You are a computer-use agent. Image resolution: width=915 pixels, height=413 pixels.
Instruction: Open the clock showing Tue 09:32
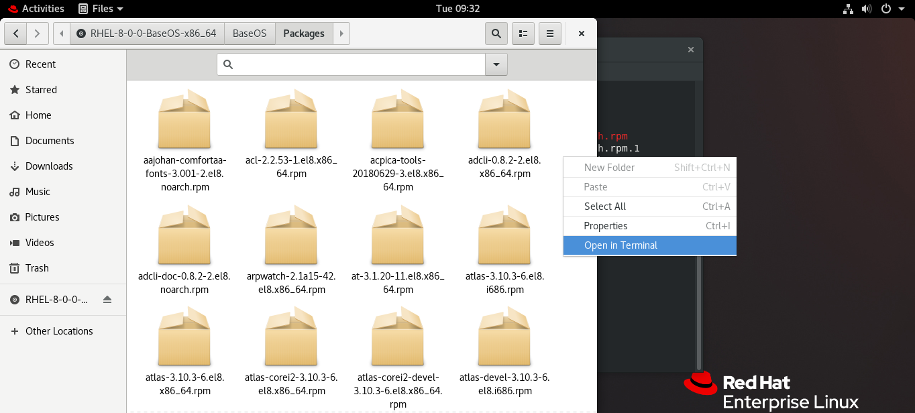[457, 9]
